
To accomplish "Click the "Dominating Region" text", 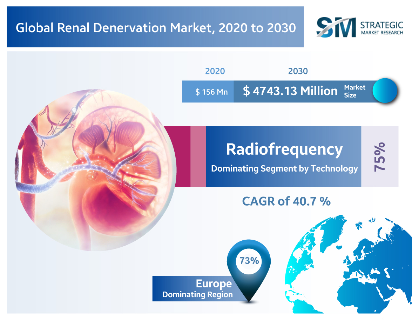I will coord(197,295).
